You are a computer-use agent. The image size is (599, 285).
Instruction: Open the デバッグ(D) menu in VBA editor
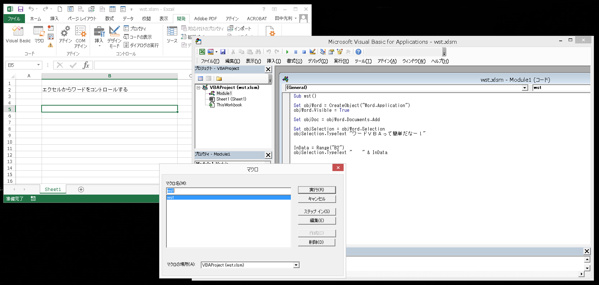pyautogui.click(x=318, y=61)
